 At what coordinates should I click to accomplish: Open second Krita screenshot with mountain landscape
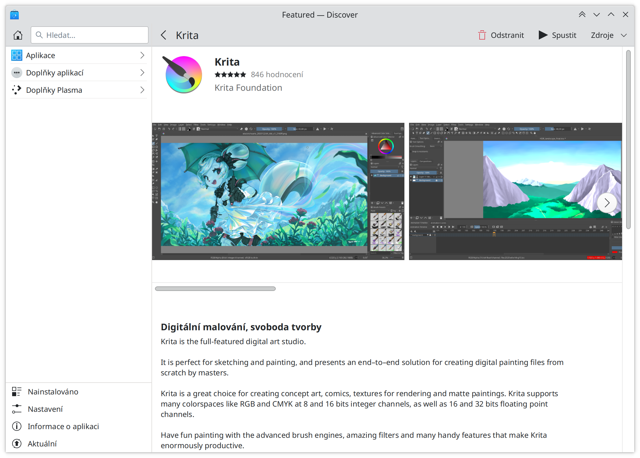(x=515, y=191)
